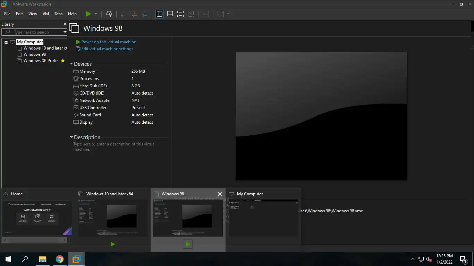
Task: Collapse the My Computer tree node
Action: point(6,42)
